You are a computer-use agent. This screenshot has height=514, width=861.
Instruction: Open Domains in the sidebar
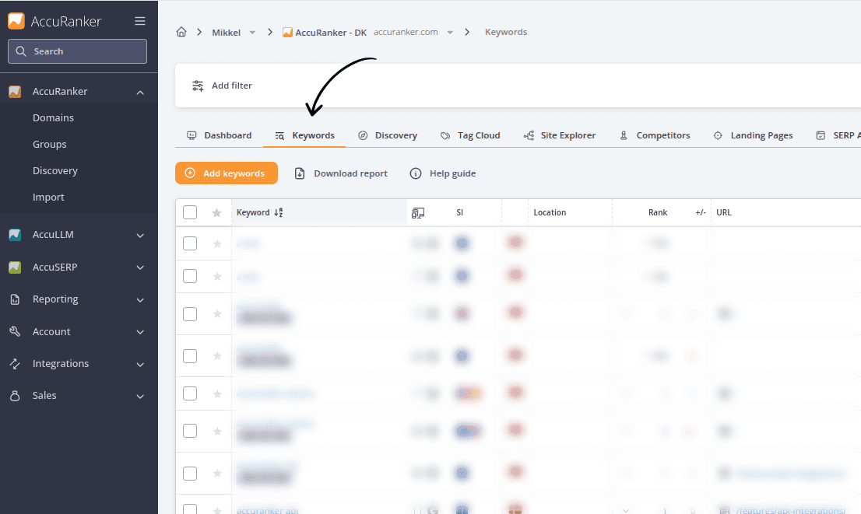[53, 118]
